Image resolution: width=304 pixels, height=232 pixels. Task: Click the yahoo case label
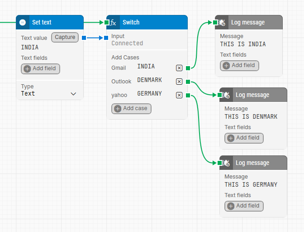click(x=119, y=95)
